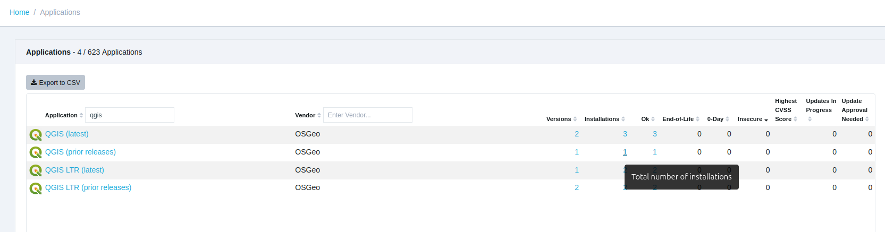Sort by 0-Day column
The image size is (885, 232).
point(727,119)
